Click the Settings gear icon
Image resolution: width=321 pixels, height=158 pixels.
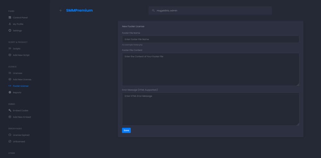10,30
